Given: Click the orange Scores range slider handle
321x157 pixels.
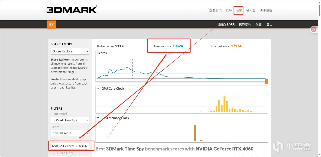Looking at the screenshot, I should tap(266, 81).
